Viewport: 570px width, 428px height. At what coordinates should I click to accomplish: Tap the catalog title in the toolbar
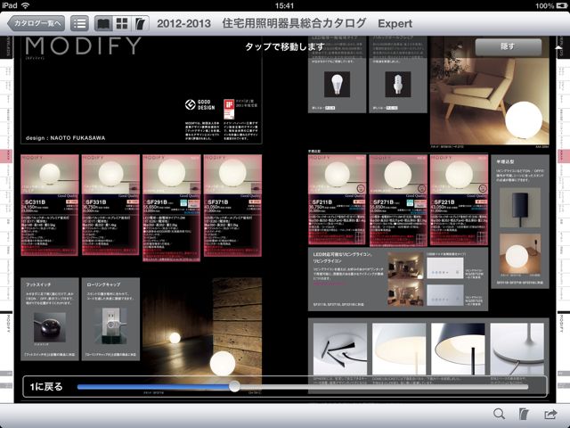[284, 24]
